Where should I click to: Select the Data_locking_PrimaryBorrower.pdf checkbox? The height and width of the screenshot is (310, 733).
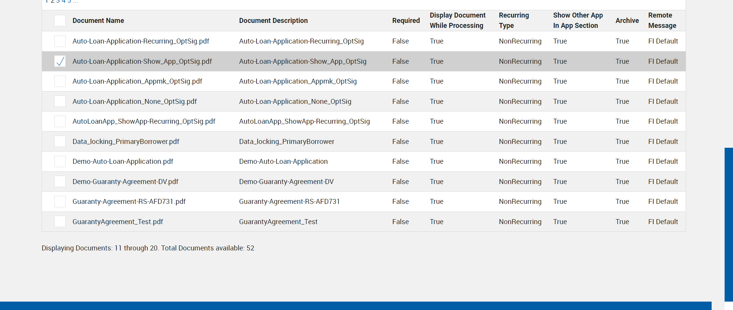pyautogui.click(x=60, y=141)
